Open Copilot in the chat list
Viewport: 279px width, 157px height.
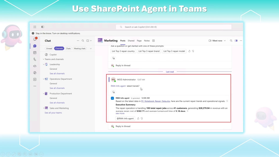click(53, 55)
